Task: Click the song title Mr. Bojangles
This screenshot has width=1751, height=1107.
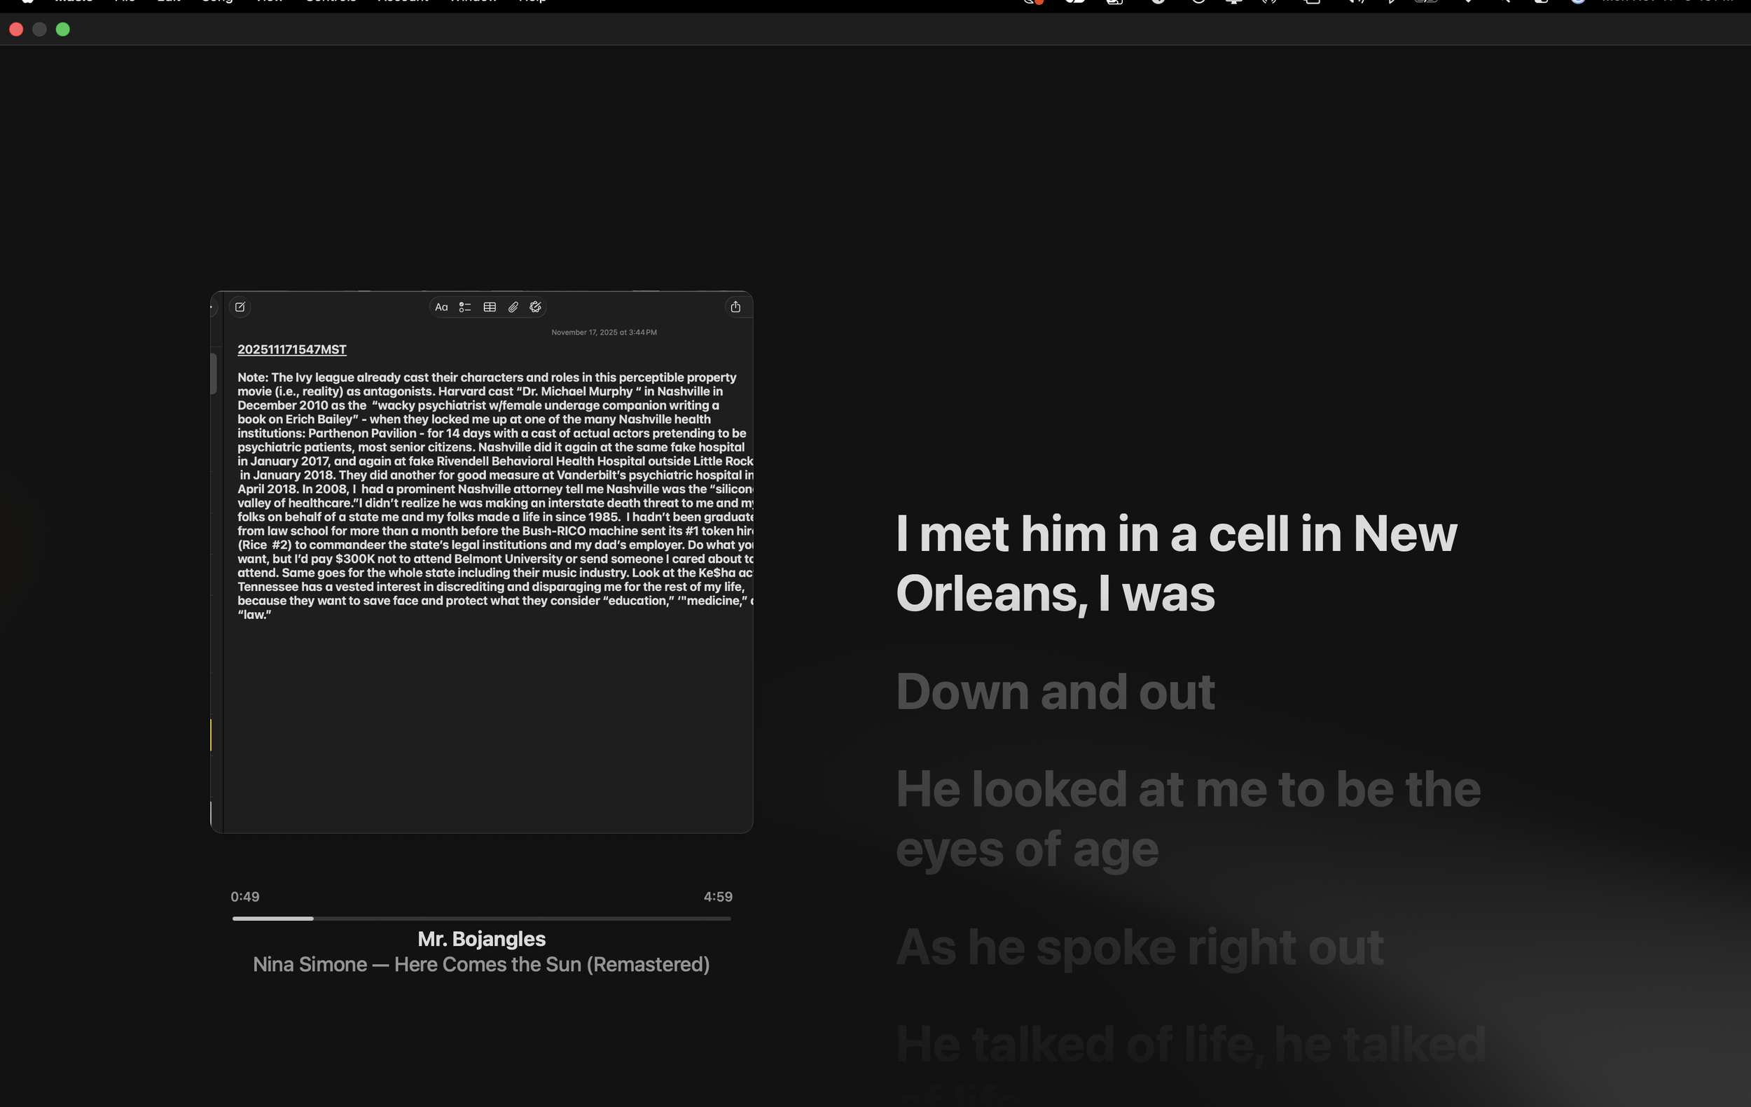Action: tap(481, 939)
